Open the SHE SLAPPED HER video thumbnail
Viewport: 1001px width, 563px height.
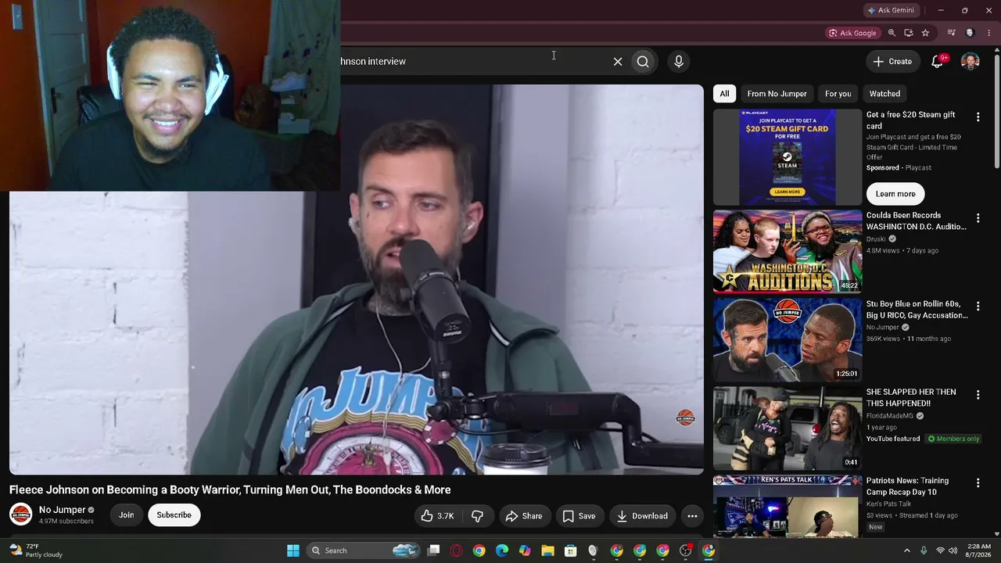click(x=788, y=428)
